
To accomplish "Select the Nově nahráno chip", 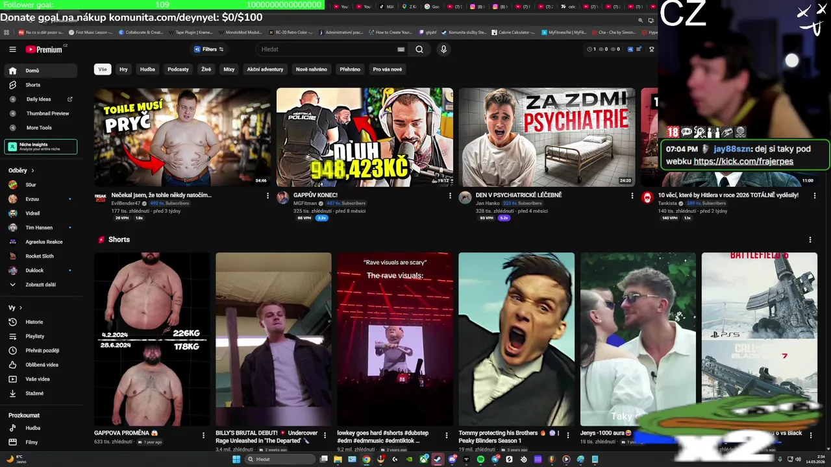I will (312, 69).
